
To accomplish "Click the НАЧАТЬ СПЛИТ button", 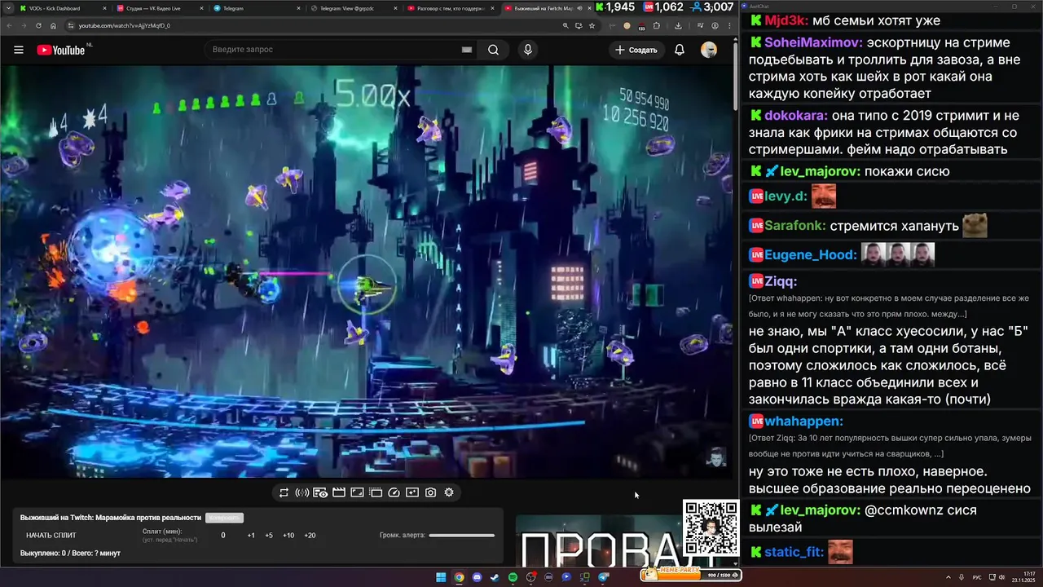I will [51, 536].
